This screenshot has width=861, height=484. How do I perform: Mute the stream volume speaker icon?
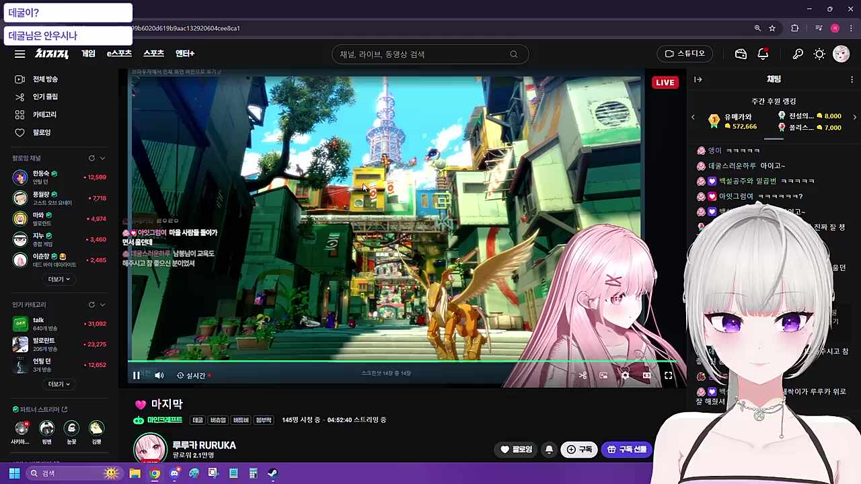point(159,376)
